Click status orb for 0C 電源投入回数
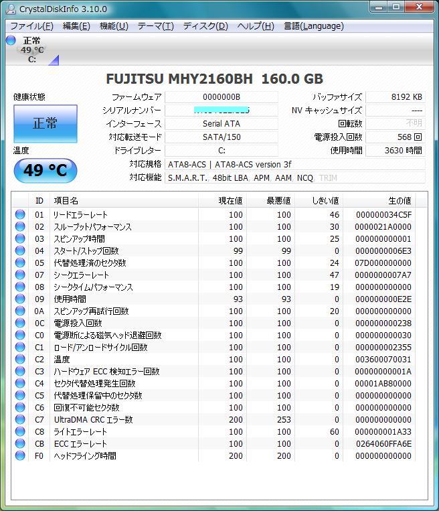The image size is (439, 511). (20, 323)
